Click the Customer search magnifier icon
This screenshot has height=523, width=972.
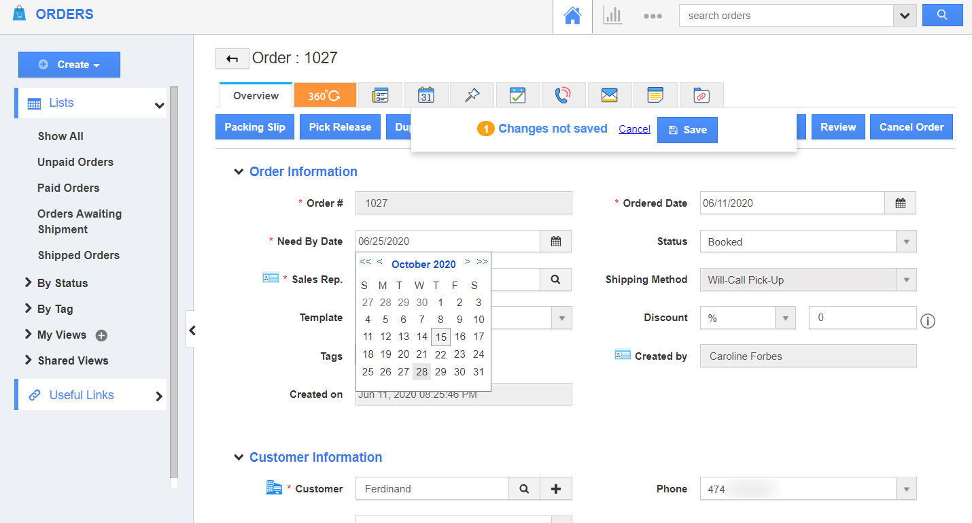(x=524, y=488)
